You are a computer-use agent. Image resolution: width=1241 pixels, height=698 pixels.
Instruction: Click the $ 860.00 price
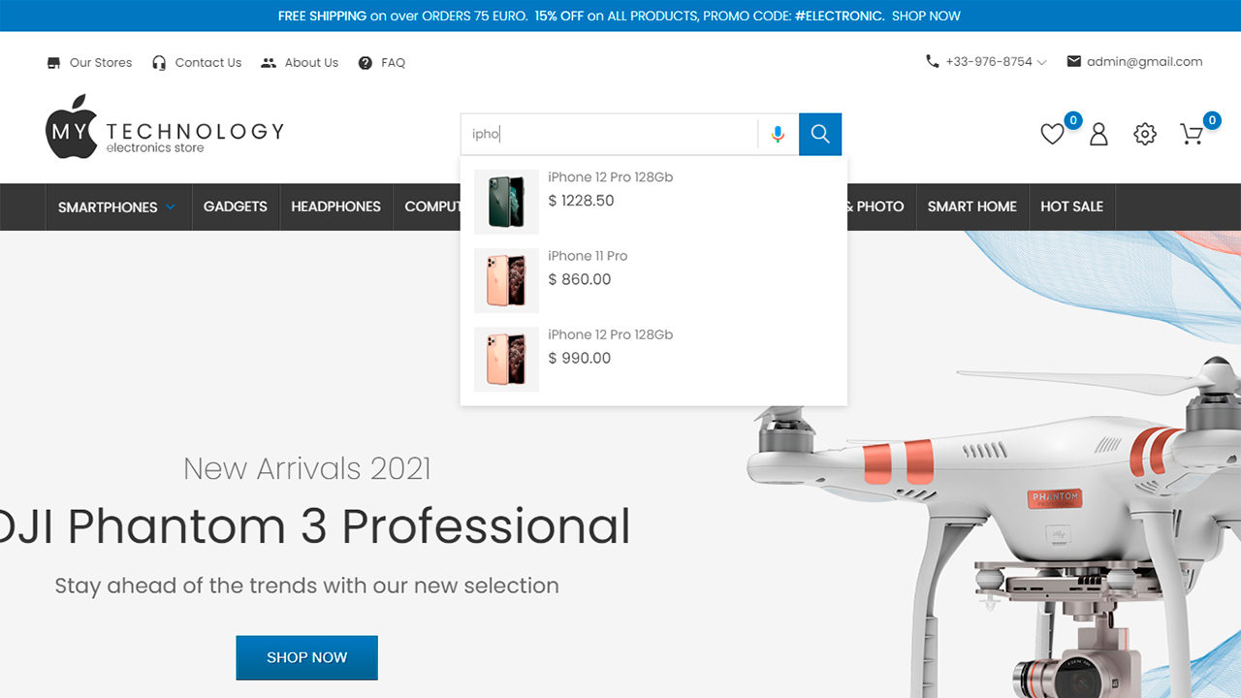point(580,279)
